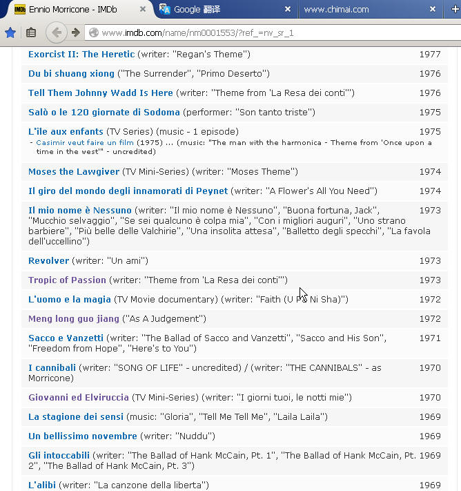This screenshot has width=461, height=491.
Task: Open Exorcist II: The Heretic link
Action: tap(81, 54)
